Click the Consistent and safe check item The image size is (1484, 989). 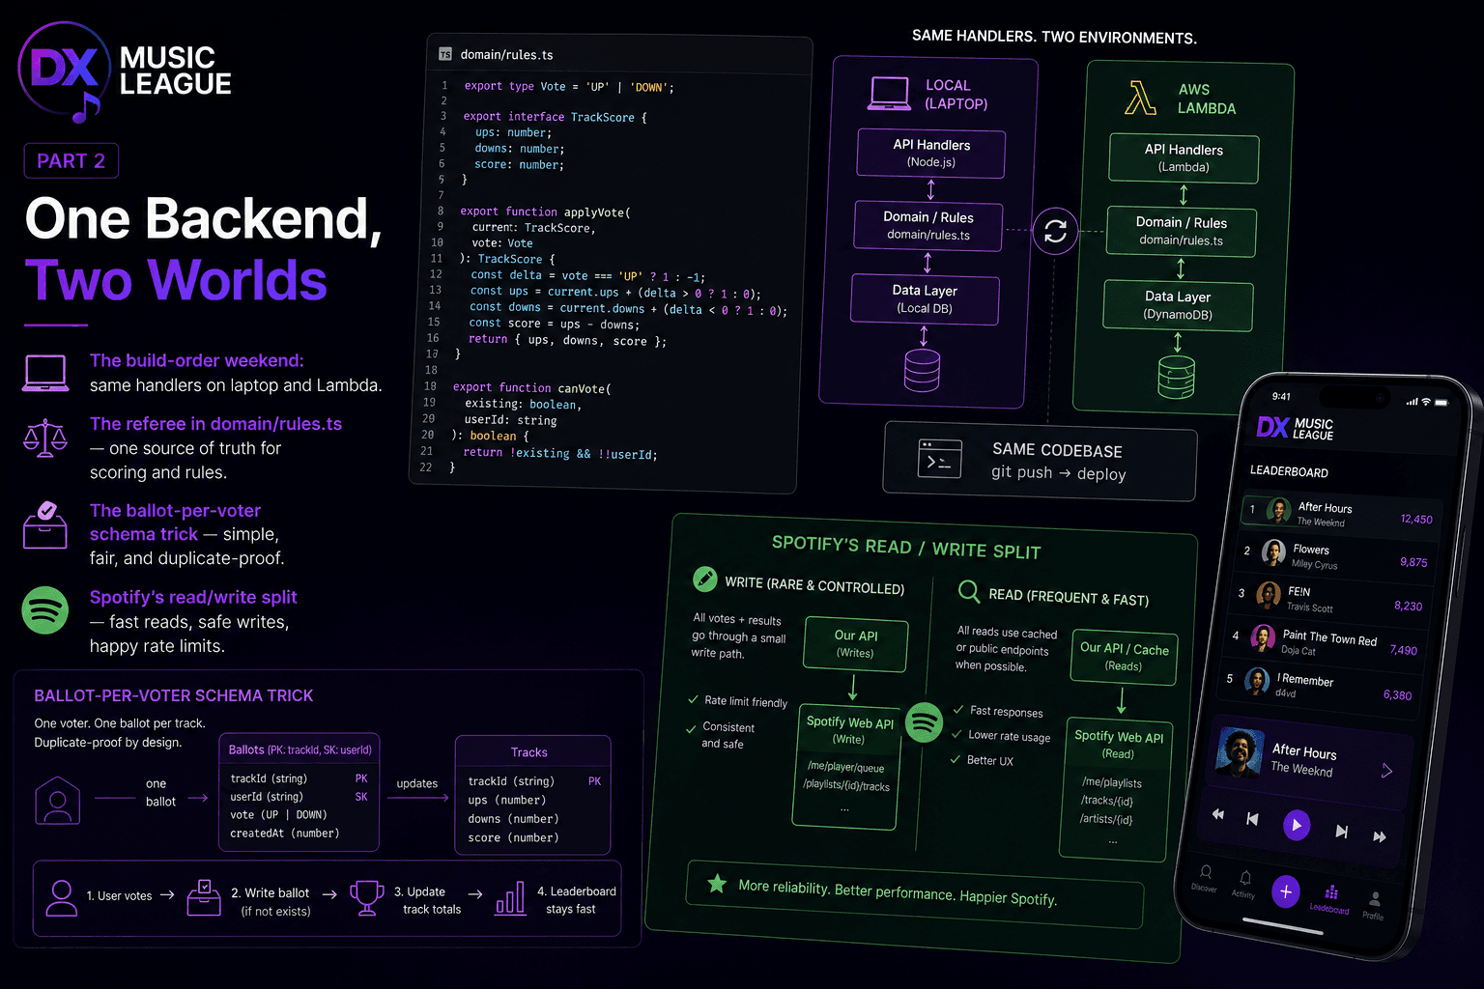[x=721, y=735]
